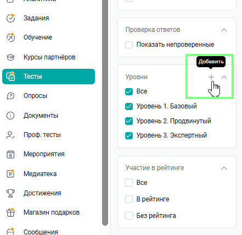This screenshot has height=235, width=242.
Task: Click the Курсы партнёров graduation cap icon
Action: [10, 57]
